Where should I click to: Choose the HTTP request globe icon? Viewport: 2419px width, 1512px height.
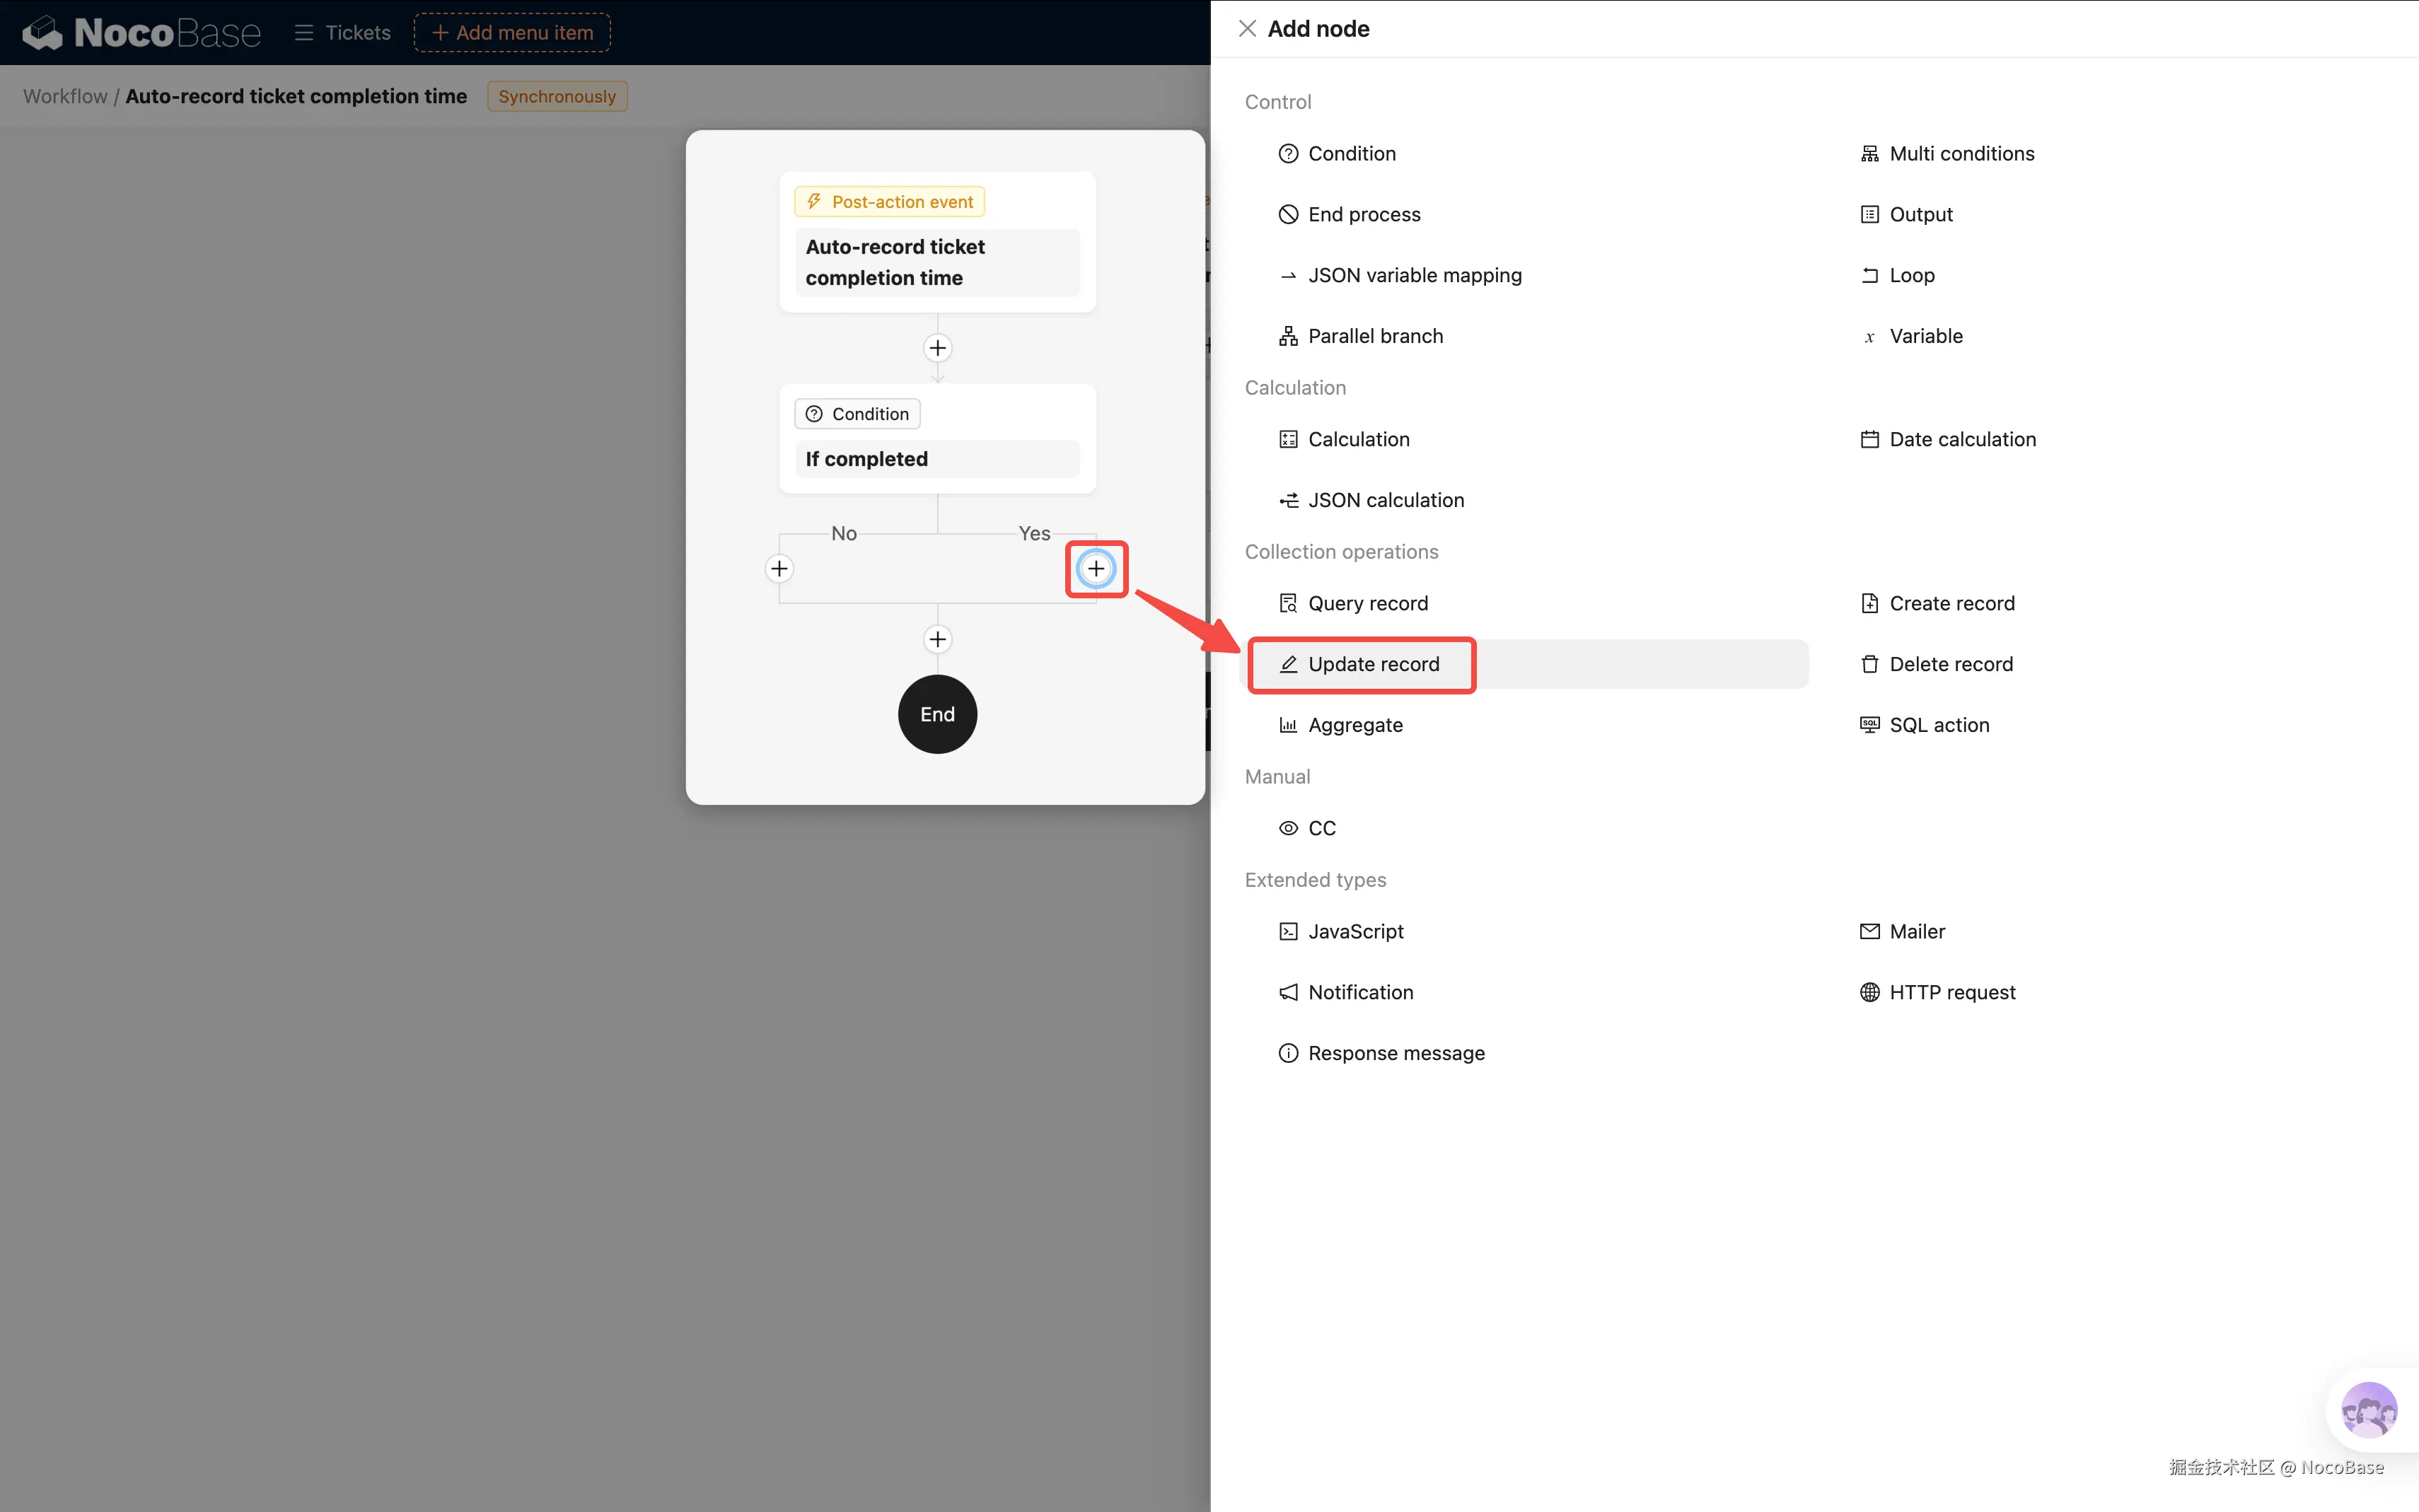click(1869, 993)
